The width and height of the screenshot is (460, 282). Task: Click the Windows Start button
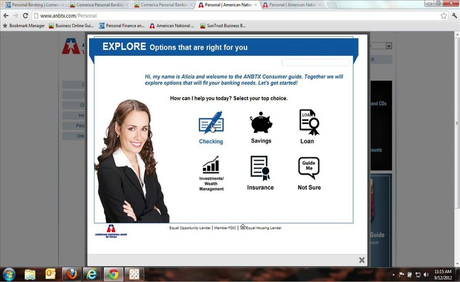[x=9, y=275]
